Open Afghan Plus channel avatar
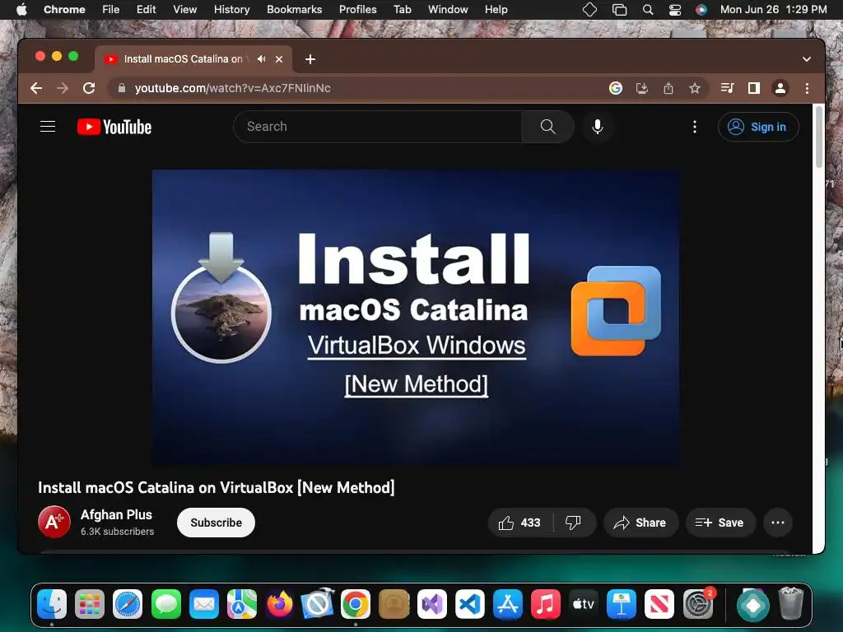Viewport: 843px width, 632px height. (54, 522)
